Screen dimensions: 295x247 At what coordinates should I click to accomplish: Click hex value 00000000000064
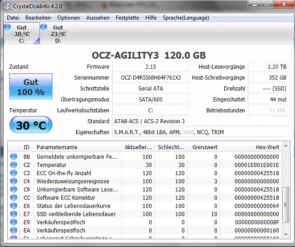coord(257,206)
